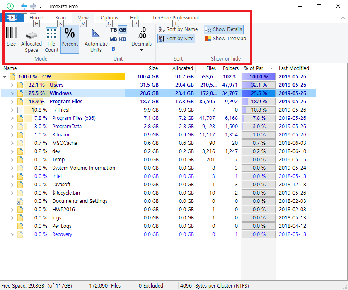
Task: Click the % of Parent column header
Action: (259, 68)
